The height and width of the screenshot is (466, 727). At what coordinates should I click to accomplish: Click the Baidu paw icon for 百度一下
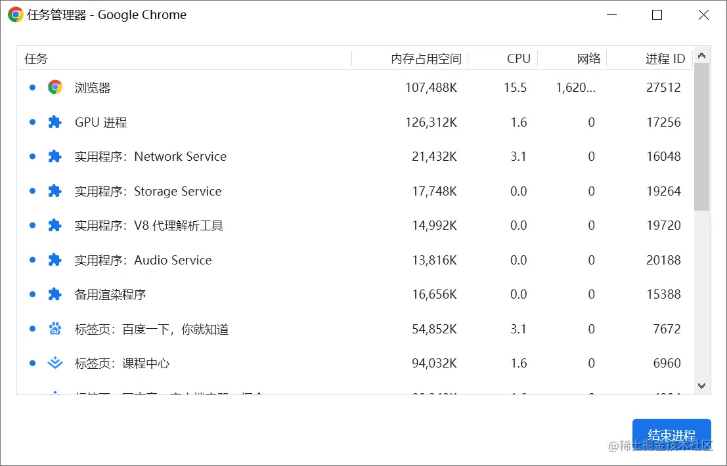(x=55, y=329)
